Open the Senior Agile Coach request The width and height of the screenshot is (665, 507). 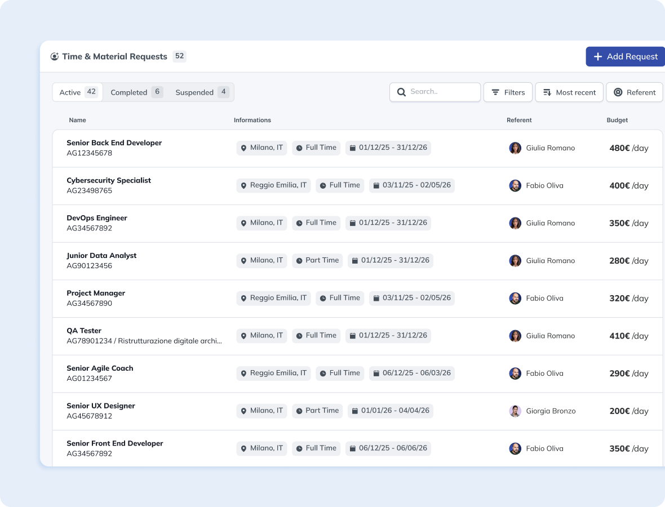pyautogui.click(x=100, y=368)
